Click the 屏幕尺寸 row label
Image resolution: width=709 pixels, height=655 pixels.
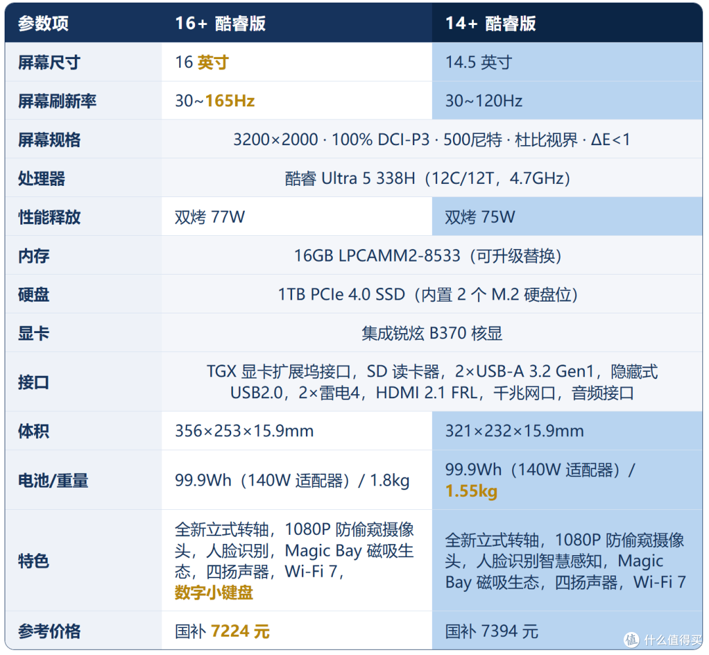(x=49, y=62)
